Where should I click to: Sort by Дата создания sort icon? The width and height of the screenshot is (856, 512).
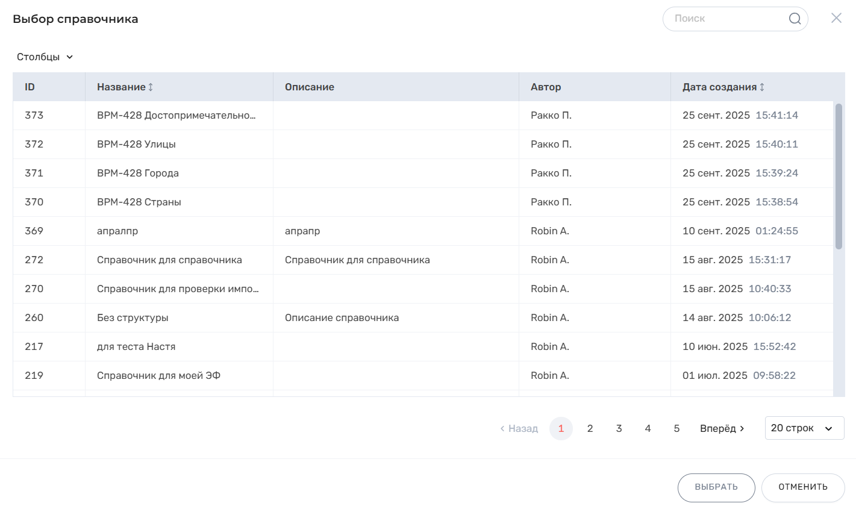point(762,87)
